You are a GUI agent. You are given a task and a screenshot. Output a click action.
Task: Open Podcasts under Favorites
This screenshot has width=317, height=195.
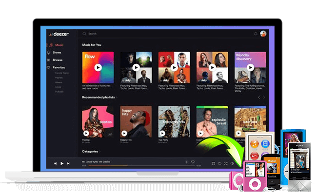[59, 92]
